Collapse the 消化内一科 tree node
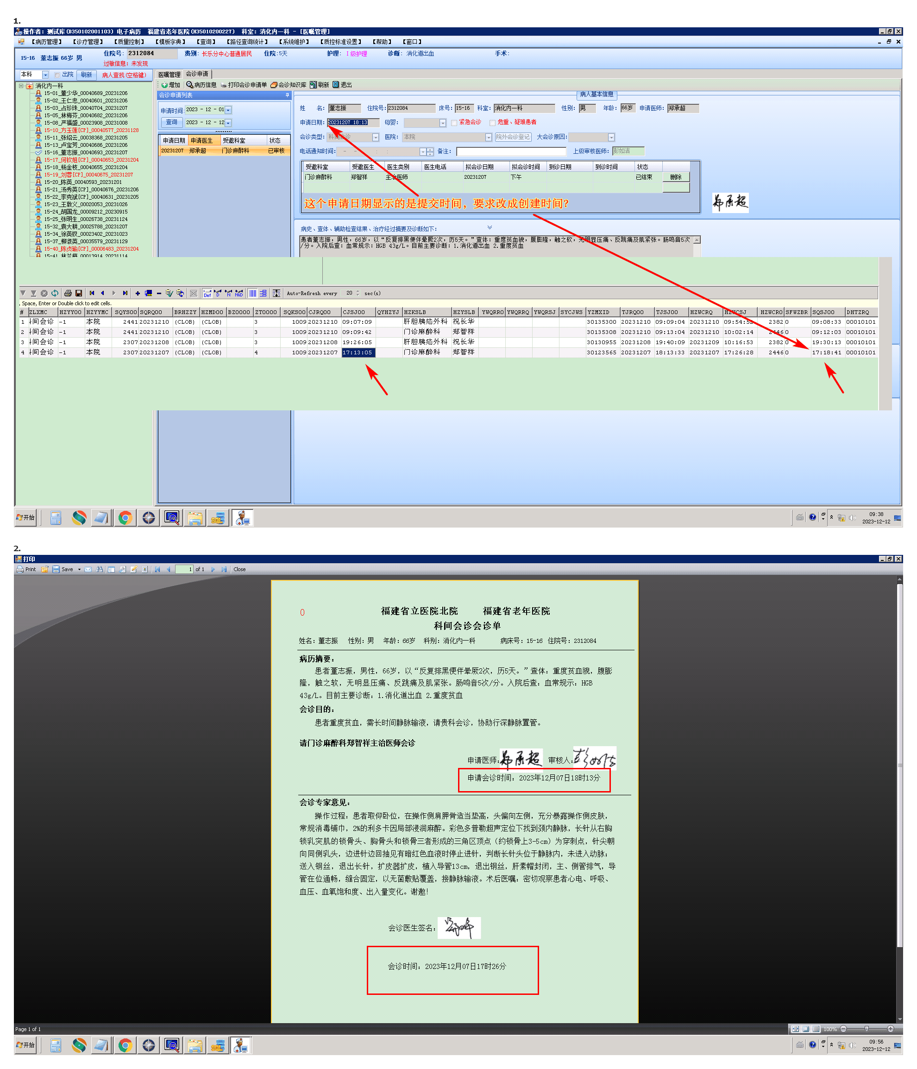This screenshot has height=1069, width=917. tap(21, 86)
